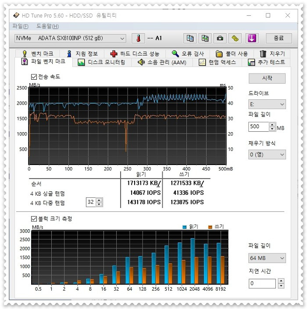The height and width of the screenshot is (309, 307).
Task: Click the benchmark lightbulb tab icon
Action: 25,53
